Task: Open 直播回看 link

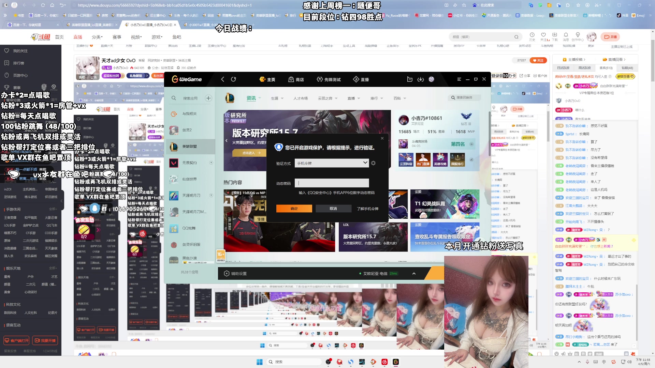Action: 614,60
